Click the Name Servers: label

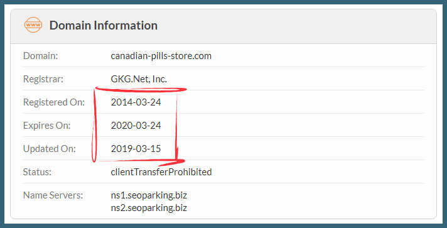pyautogui.click(x=53, y=195)
